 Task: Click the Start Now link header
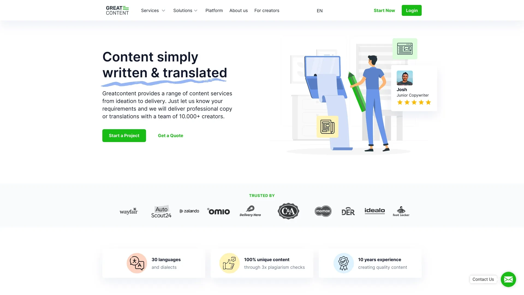(x=384, y=10)
